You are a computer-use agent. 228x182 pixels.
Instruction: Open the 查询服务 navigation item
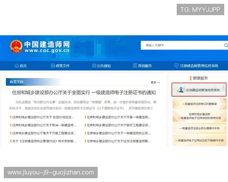pyautogui.click(x=142, y=66)
